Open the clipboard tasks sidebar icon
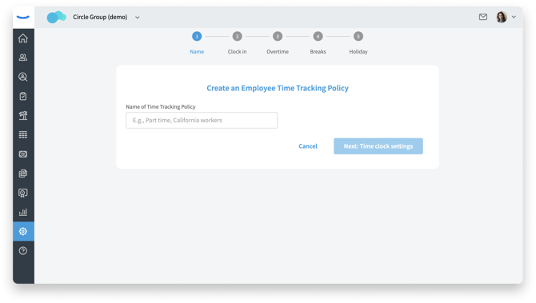The height and width of the screenshot is (303, 536). click(23, 96)
